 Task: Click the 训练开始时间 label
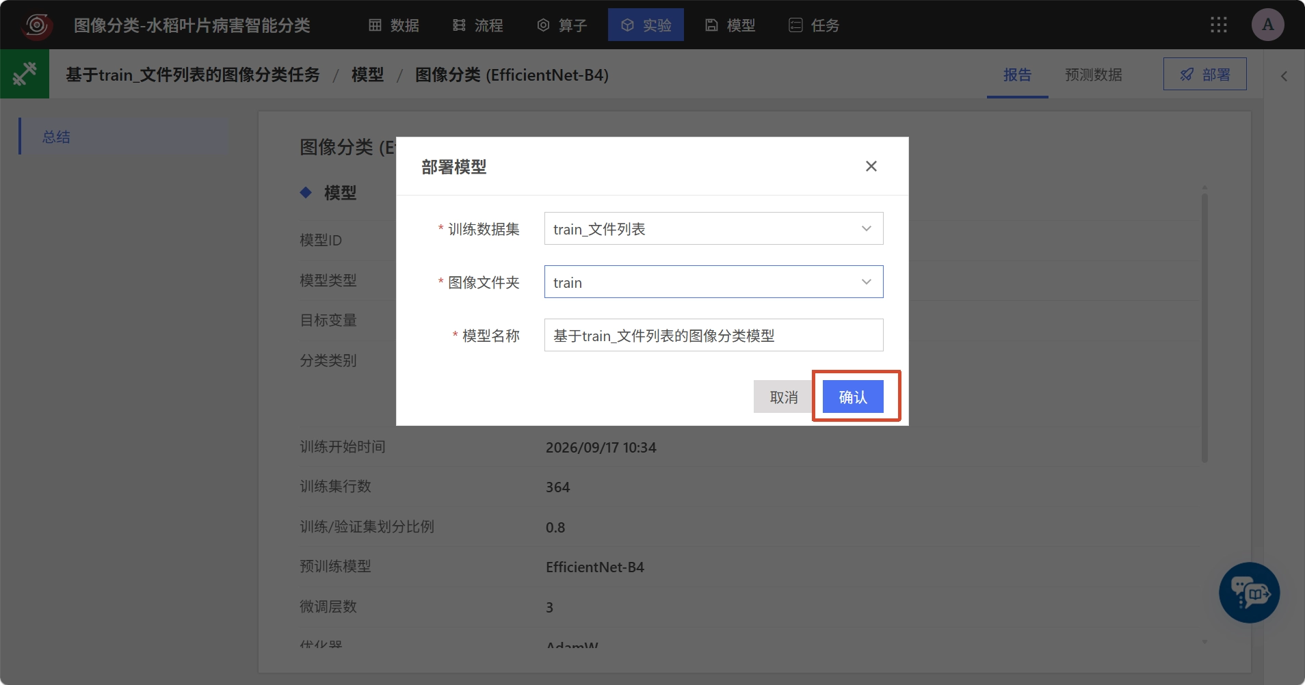pyautogui.click(x=343, y=446)
